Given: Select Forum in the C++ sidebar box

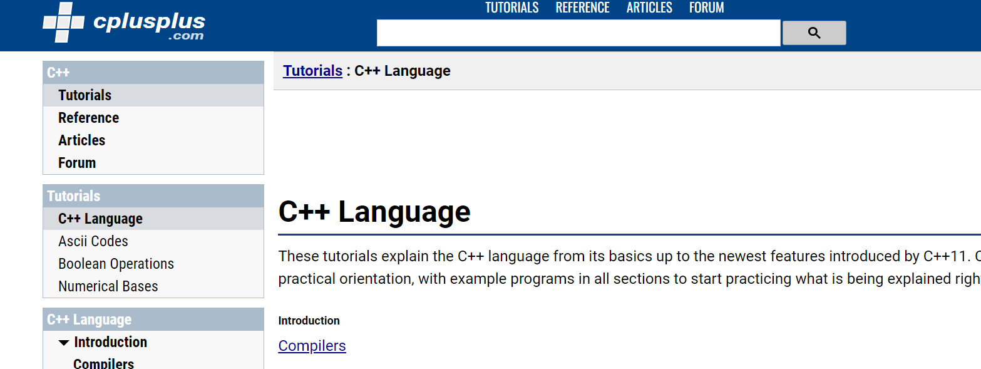Looking at the screenshot, I should (x=153, y=163).
